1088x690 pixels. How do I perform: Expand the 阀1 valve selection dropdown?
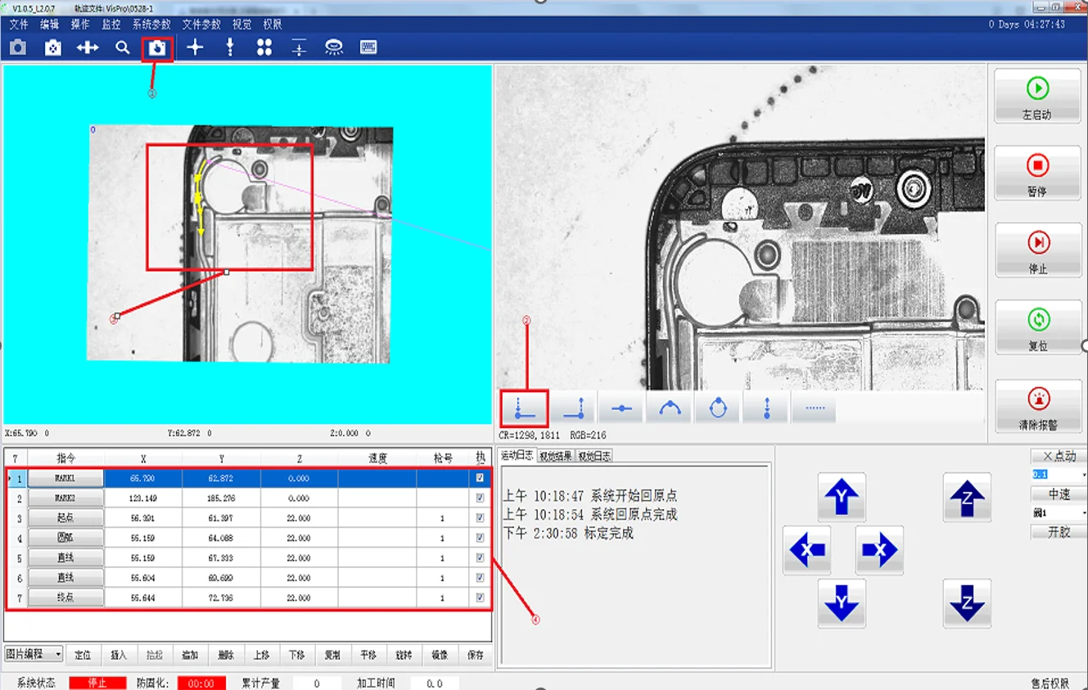[x=1058, y=512]
